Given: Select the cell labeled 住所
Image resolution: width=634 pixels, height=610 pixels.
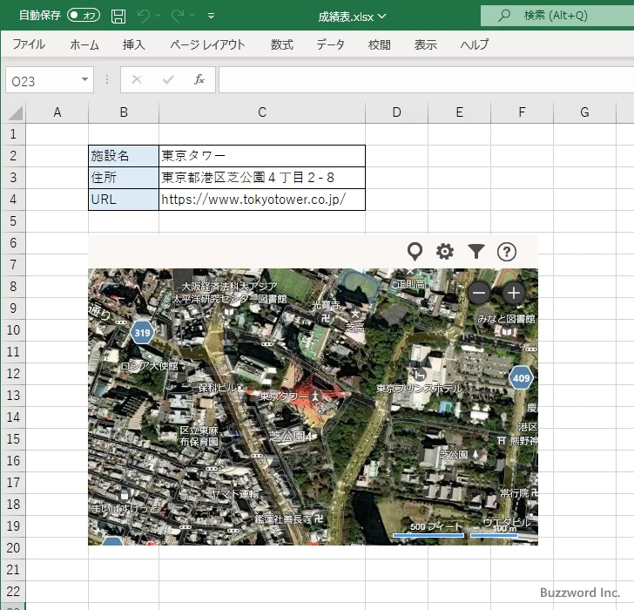Looking at the screenshot, I should 124,178.
